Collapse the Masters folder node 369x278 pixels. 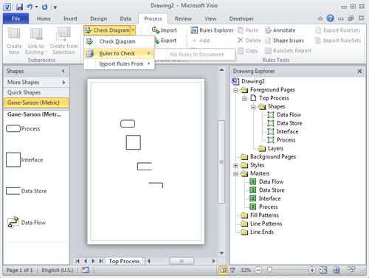click(235, 174)
